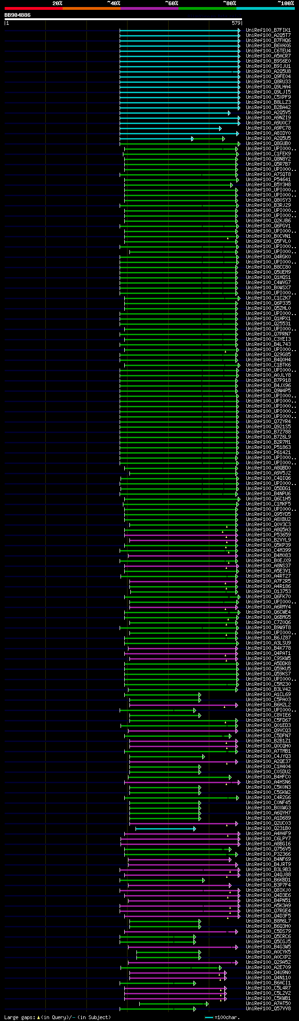Select label UniRef100_A9PC78
The height and width of the screenshot is (1021, 299).
(x=268, y=128)
